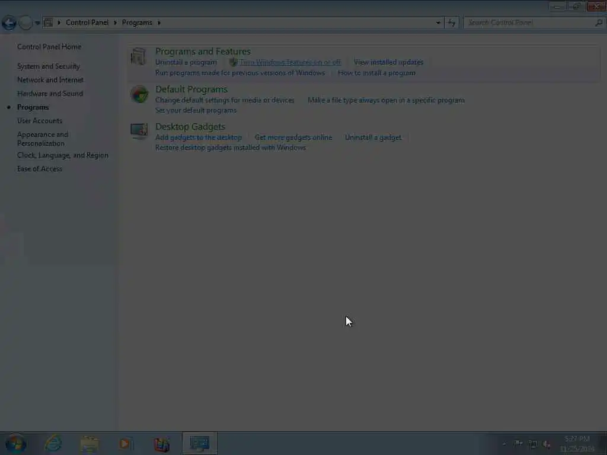Click the Forward navigation arrow button
607x455 pixels.
pos(25,23)
